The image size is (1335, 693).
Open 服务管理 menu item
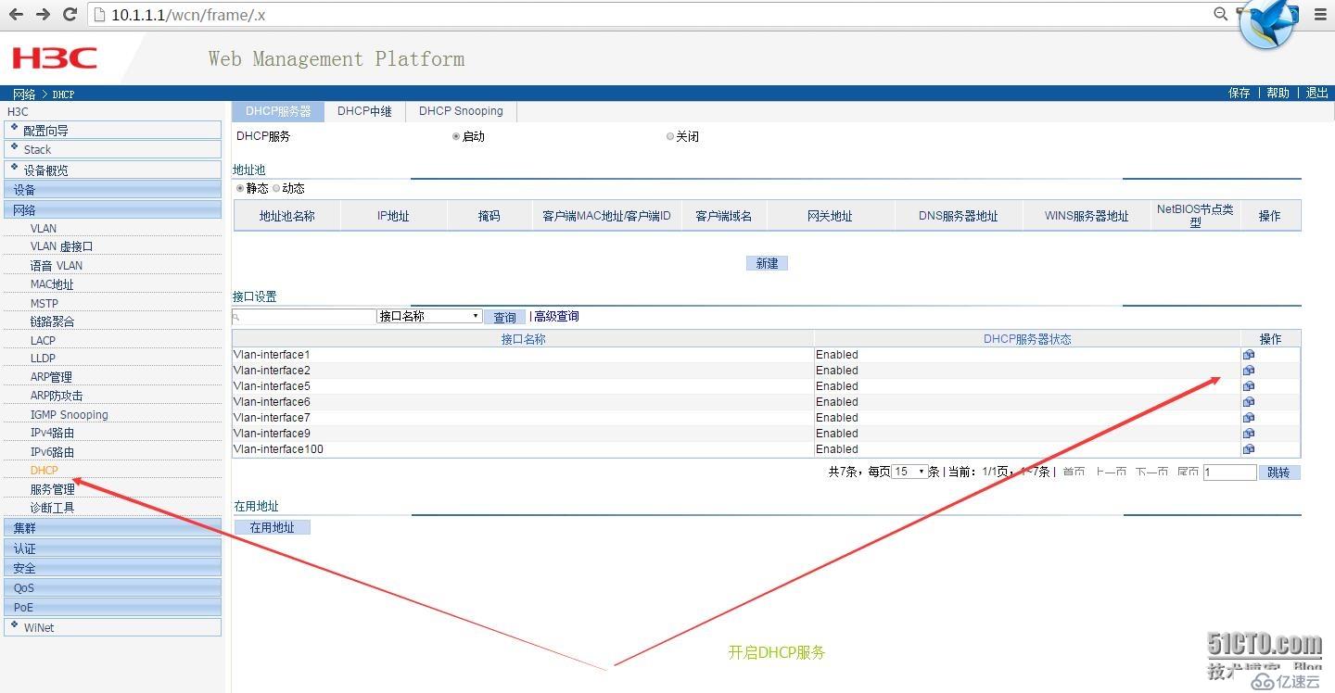(x=52, y=489)
